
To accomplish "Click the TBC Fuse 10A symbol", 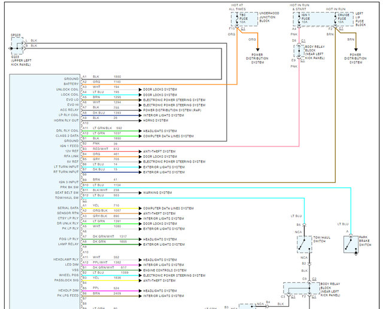I will [239, 17].
